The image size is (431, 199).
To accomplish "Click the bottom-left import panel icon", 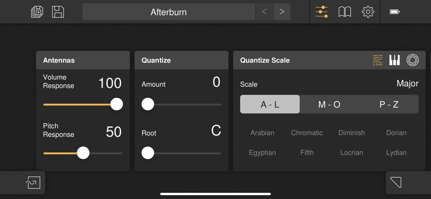I will tap(33, 183).
